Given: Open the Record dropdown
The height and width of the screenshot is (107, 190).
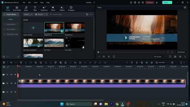Looking at the screenshot, I should [x=41, y=15].
